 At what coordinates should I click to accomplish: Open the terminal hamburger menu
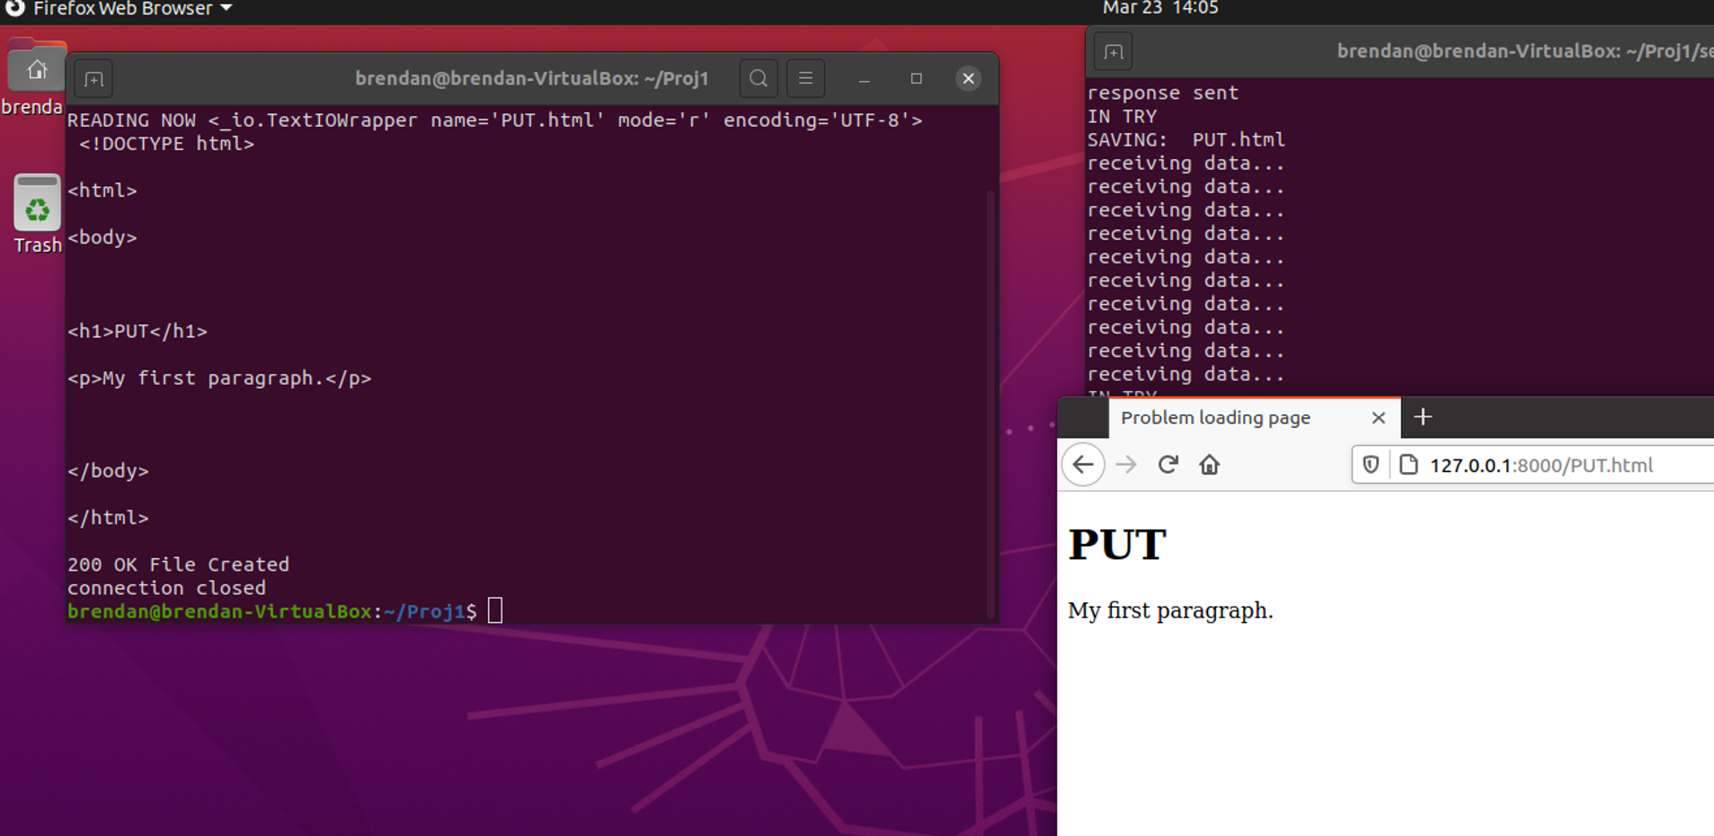point(805,78)
